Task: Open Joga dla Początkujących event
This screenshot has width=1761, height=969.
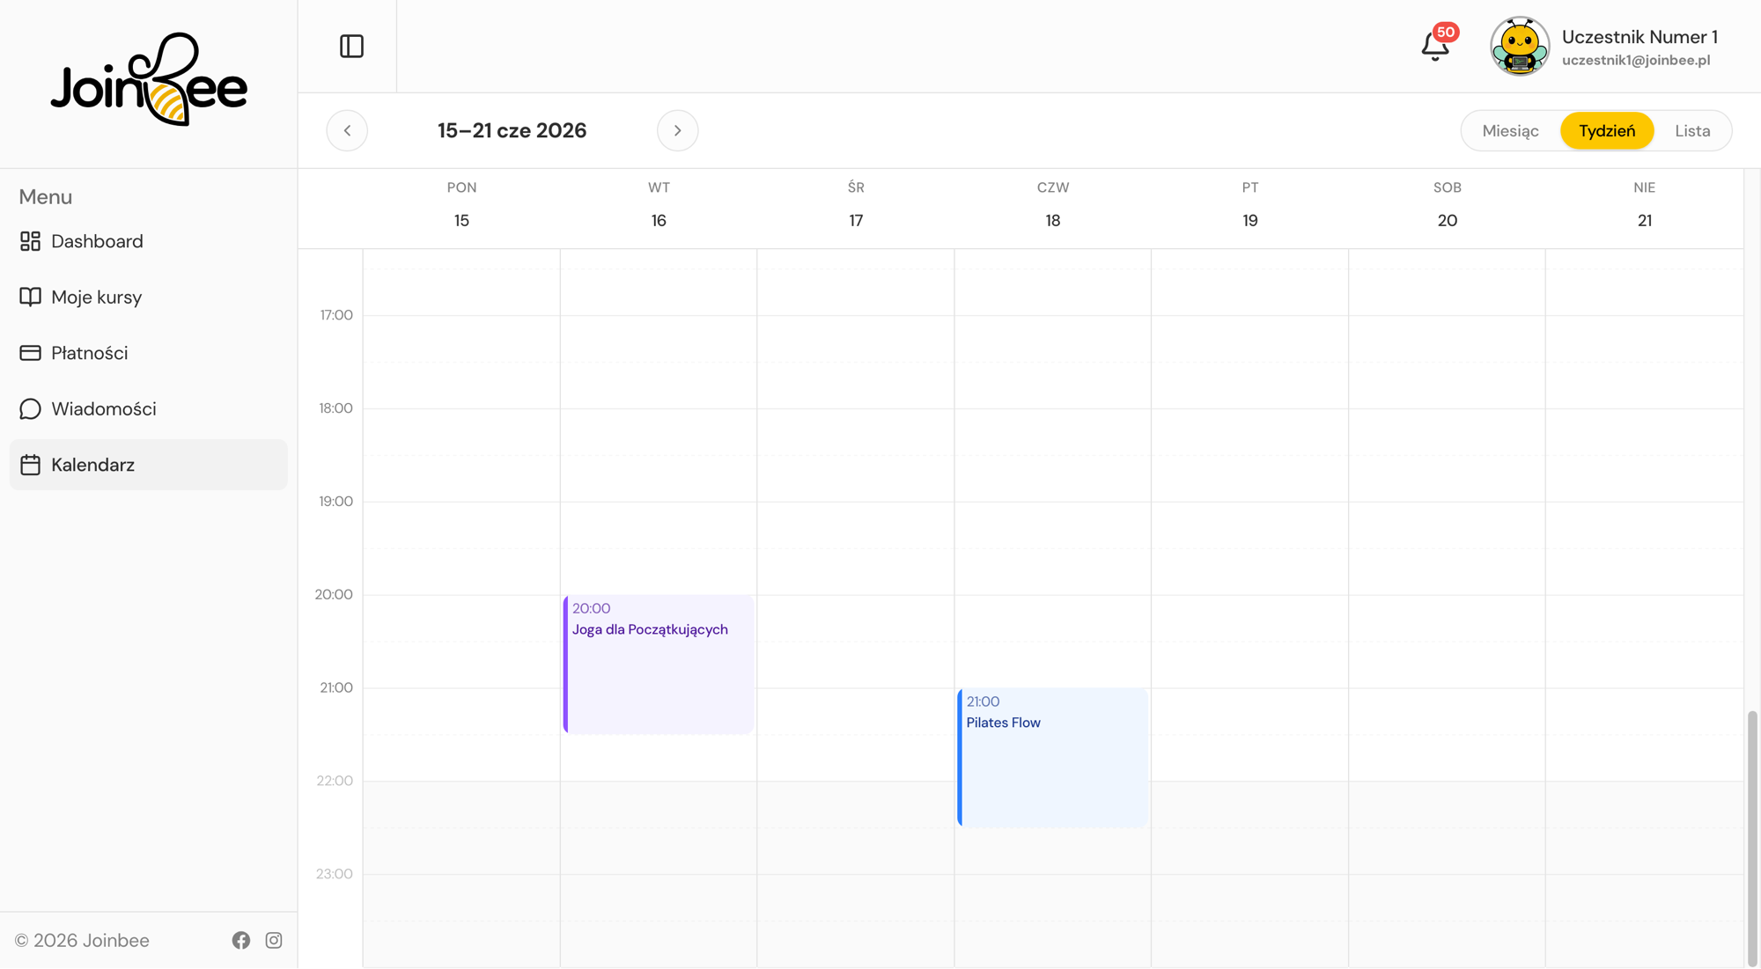Action: 659,664
